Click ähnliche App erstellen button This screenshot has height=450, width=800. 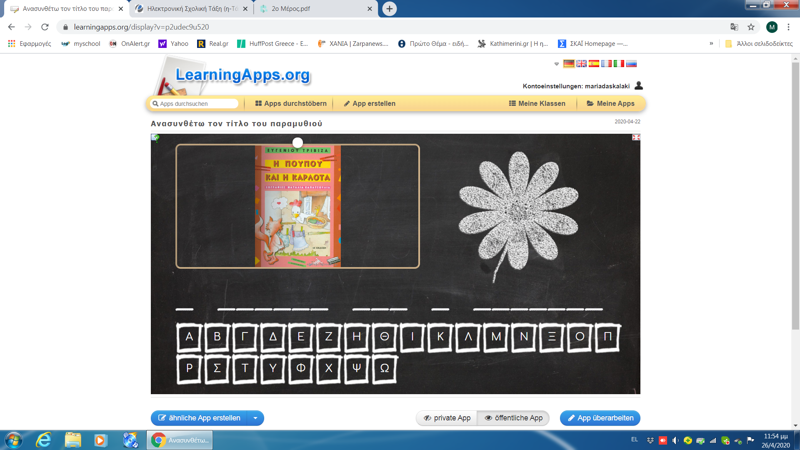[x=199, y=418]
